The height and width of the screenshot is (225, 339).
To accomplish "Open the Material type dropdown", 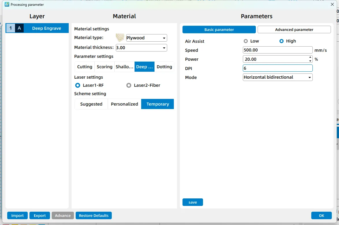I will point(164,38).
